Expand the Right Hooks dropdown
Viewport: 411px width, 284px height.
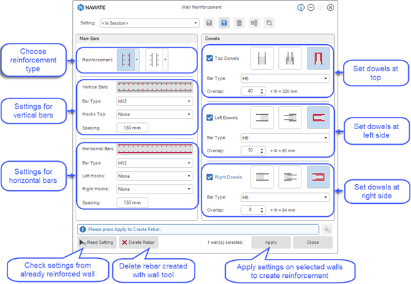(x=154, y=189)
